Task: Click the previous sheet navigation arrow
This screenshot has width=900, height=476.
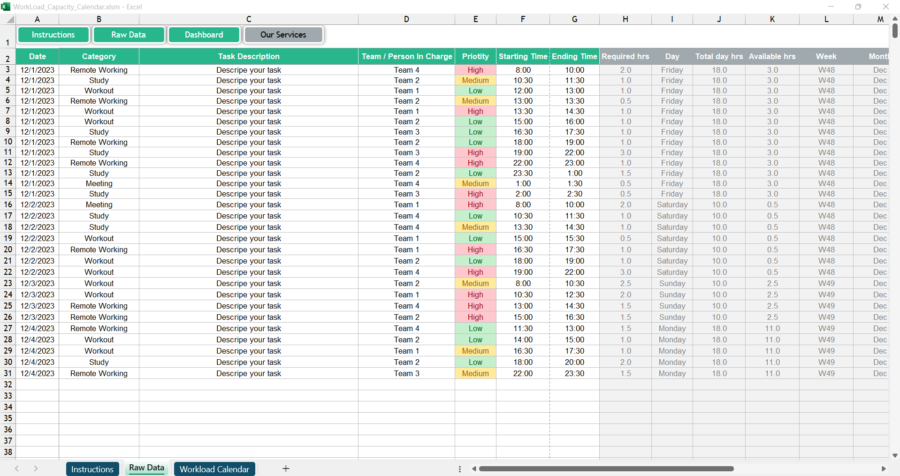Action: point(17,468)
